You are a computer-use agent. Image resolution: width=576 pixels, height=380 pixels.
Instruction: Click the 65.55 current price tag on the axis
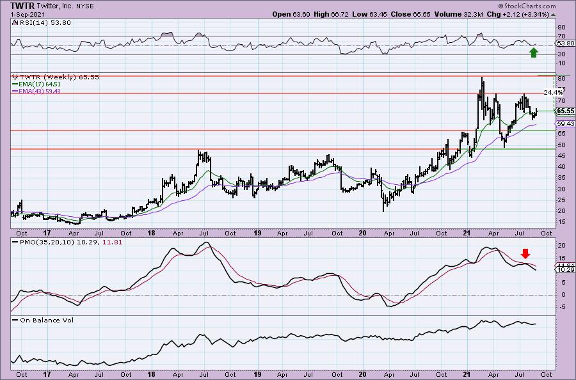point(566,111)
